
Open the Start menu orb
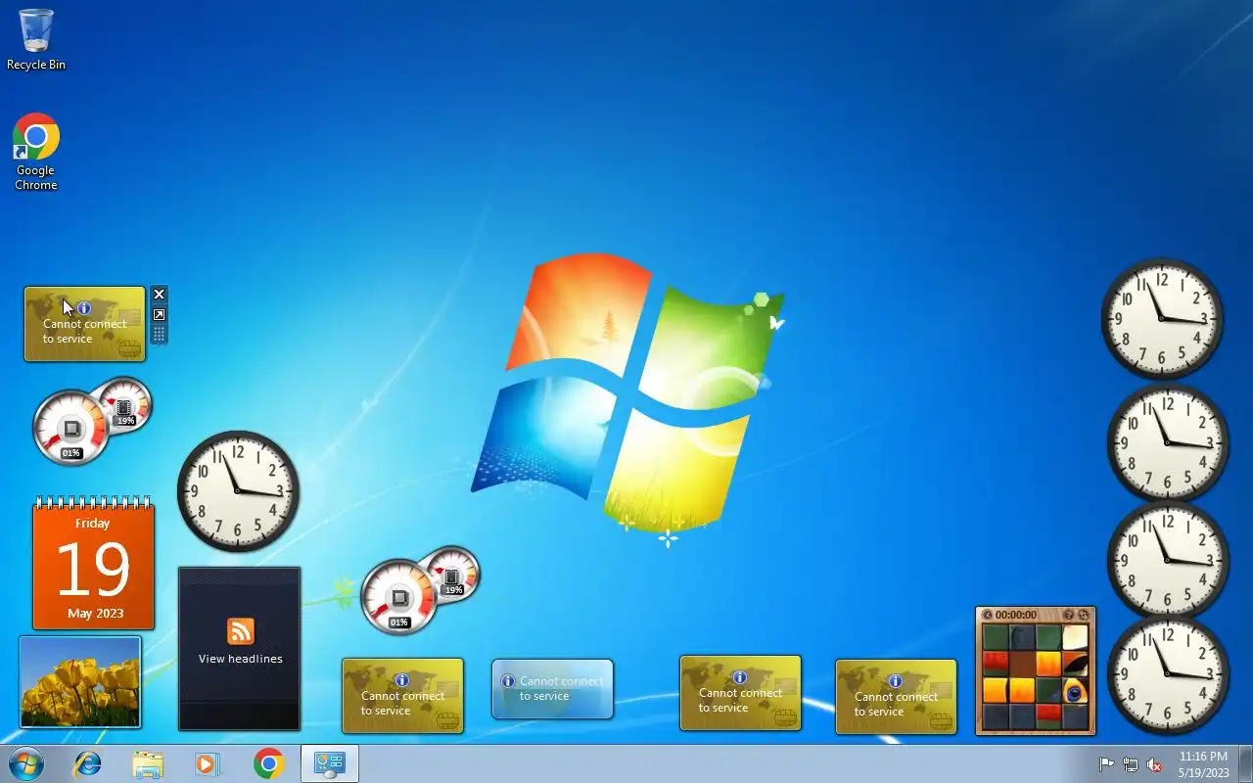click(x=25, y=763)
